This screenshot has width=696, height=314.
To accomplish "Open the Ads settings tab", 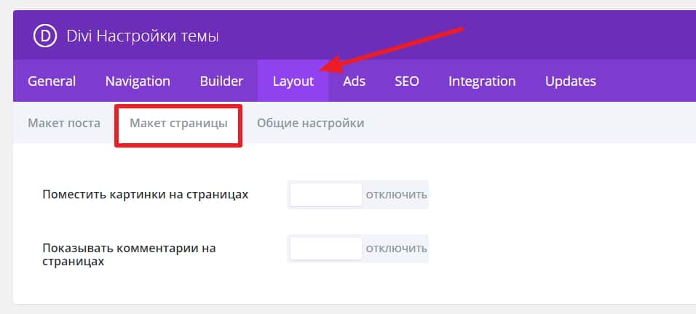I will point(355,81).
